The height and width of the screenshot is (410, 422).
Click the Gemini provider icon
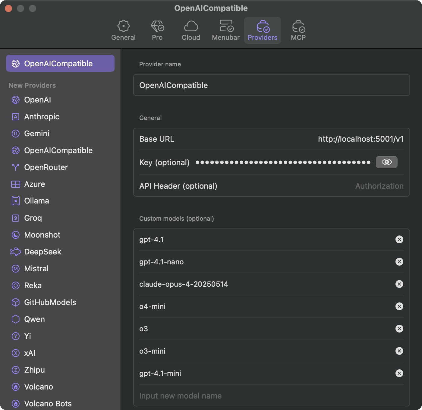[16, 134]
